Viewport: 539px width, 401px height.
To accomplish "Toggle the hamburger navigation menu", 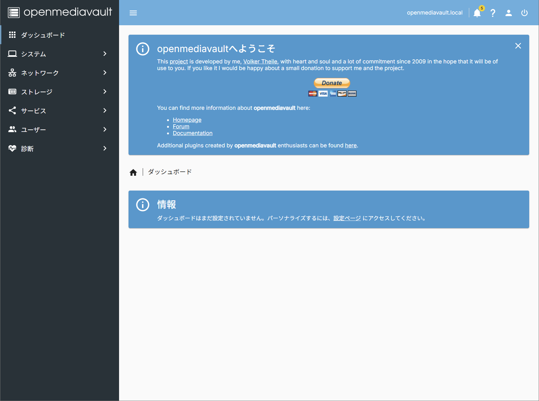I will click(x=133, y=13).
